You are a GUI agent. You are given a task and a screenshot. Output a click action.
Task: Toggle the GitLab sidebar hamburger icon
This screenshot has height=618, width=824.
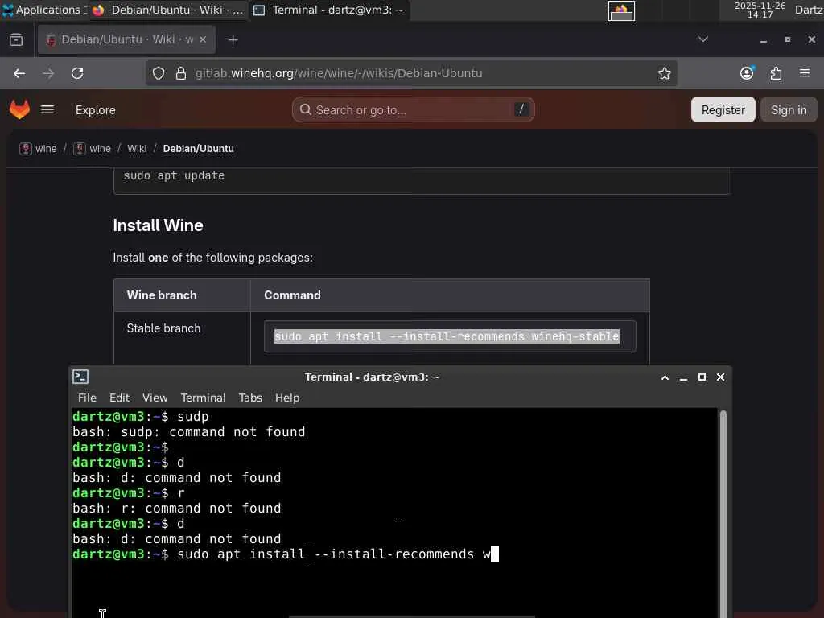pos(47,109)
